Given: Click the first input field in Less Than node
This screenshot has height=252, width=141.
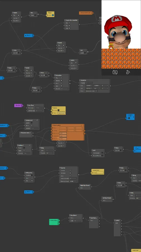Looking at the screenshot, I should pyautogui.click(x=39, y=108).
